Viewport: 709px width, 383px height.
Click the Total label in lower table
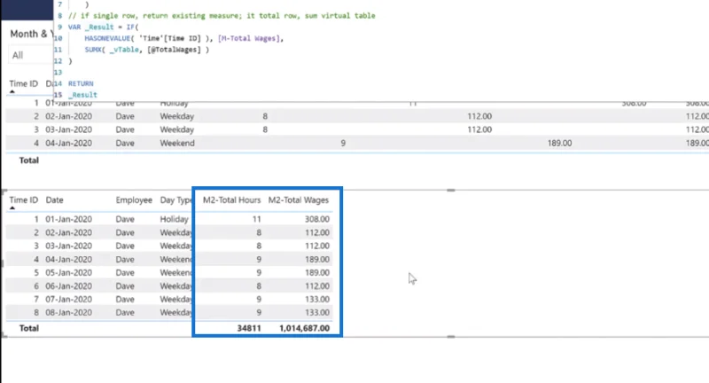click(29, 328)
